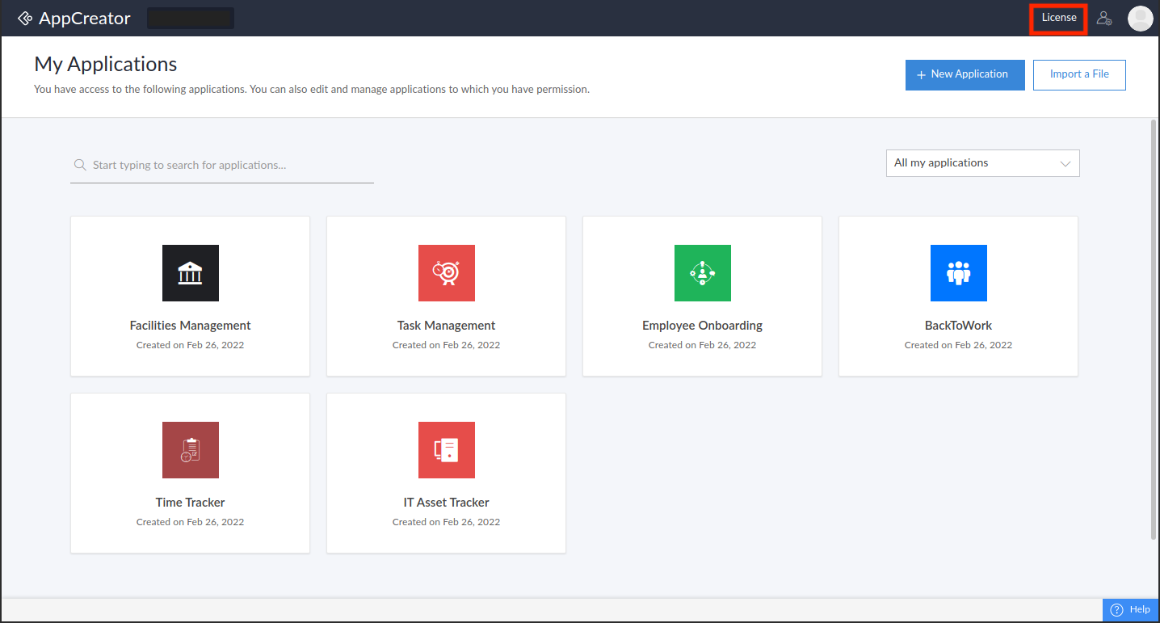Open the user management icon in header
This screenshot has height=623, width=1160.
[x=1104, y=18]
